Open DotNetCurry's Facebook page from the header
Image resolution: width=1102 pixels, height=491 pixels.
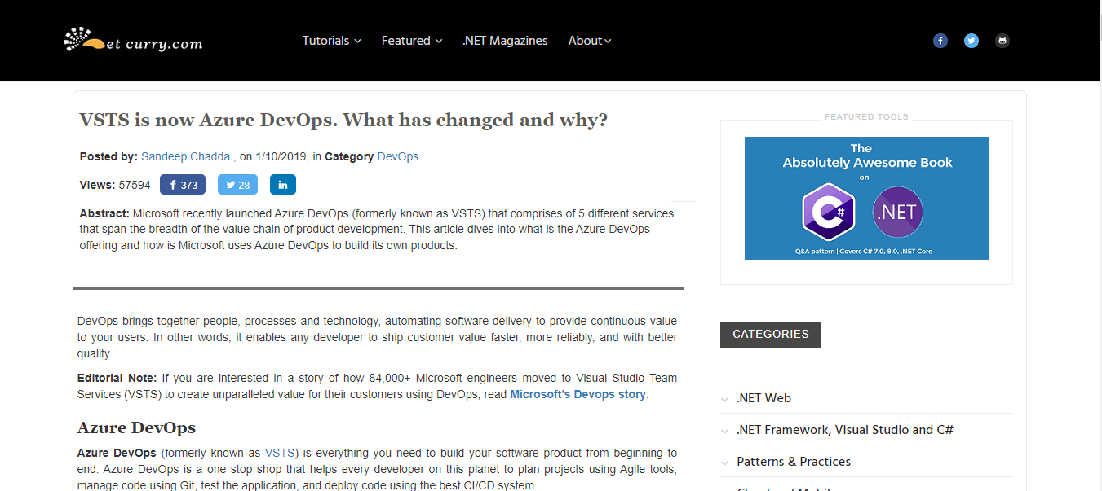tap(940, 40)
